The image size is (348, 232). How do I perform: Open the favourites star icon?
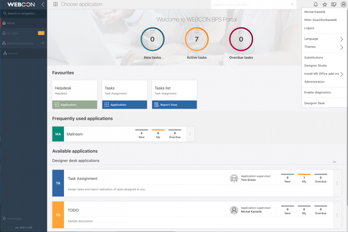[325, 4]
